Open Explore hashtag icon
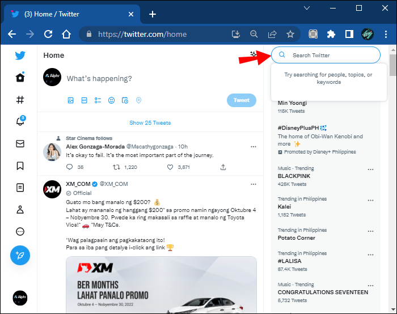397x314 pixels. (20, 100)
